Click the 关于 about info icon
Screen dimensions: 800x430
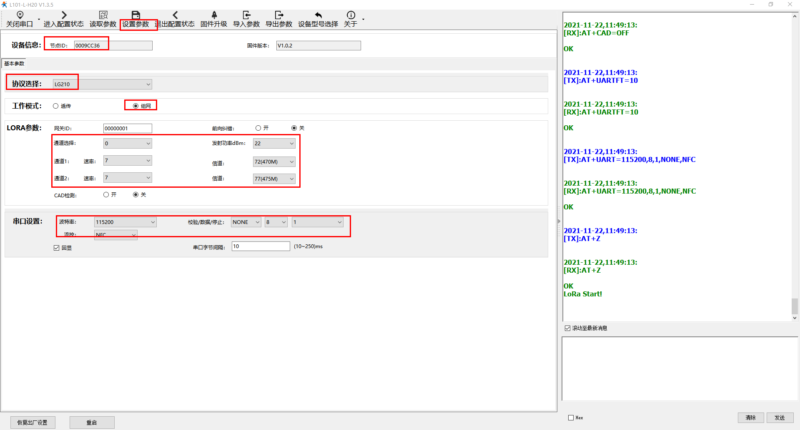tap(351, 15)
